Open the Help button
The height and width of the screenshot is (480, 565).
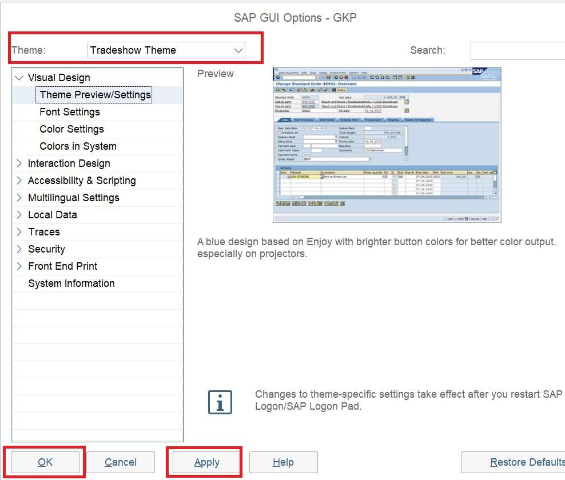pos(283,462)
